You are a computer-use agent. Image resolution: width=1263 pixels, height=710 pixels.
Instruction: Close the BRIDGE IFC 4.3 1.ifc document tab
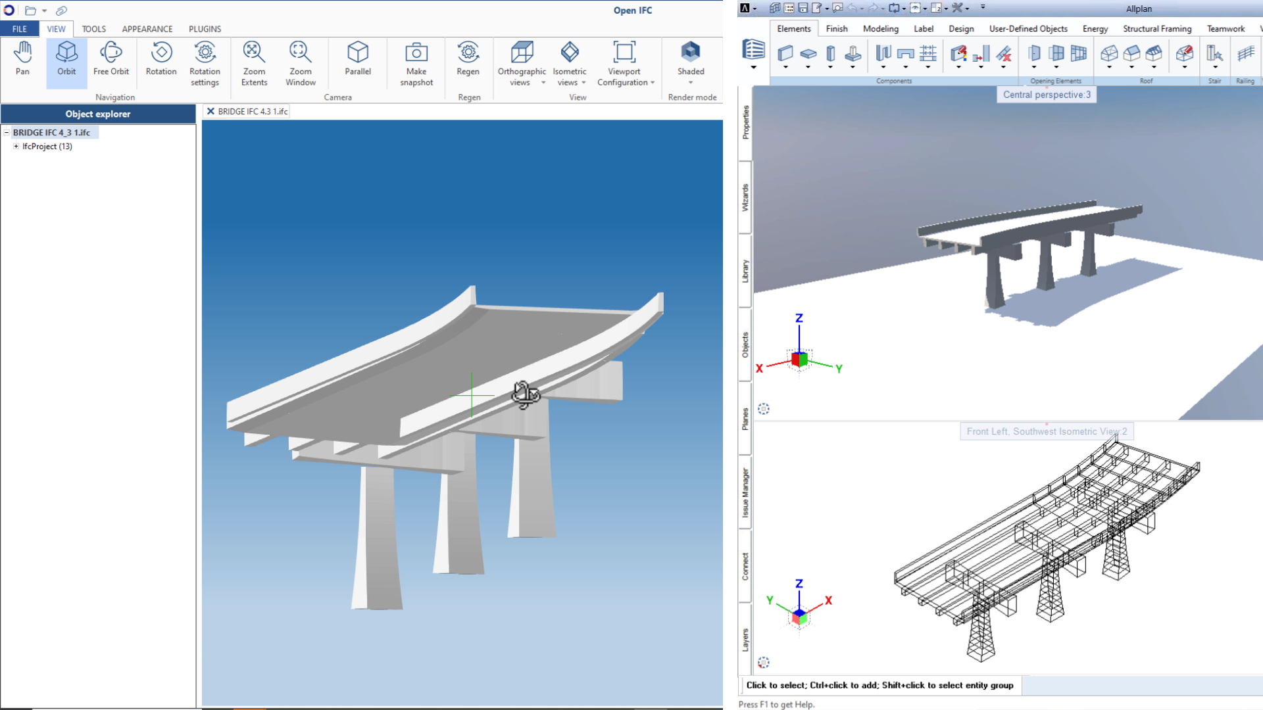coord(210,111)
